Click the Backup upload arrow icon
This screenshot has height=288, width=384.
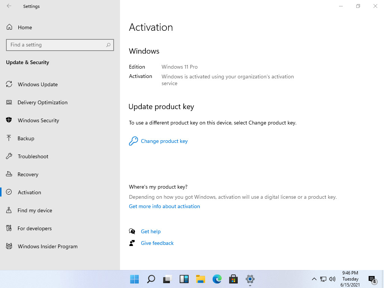[9, 138]
